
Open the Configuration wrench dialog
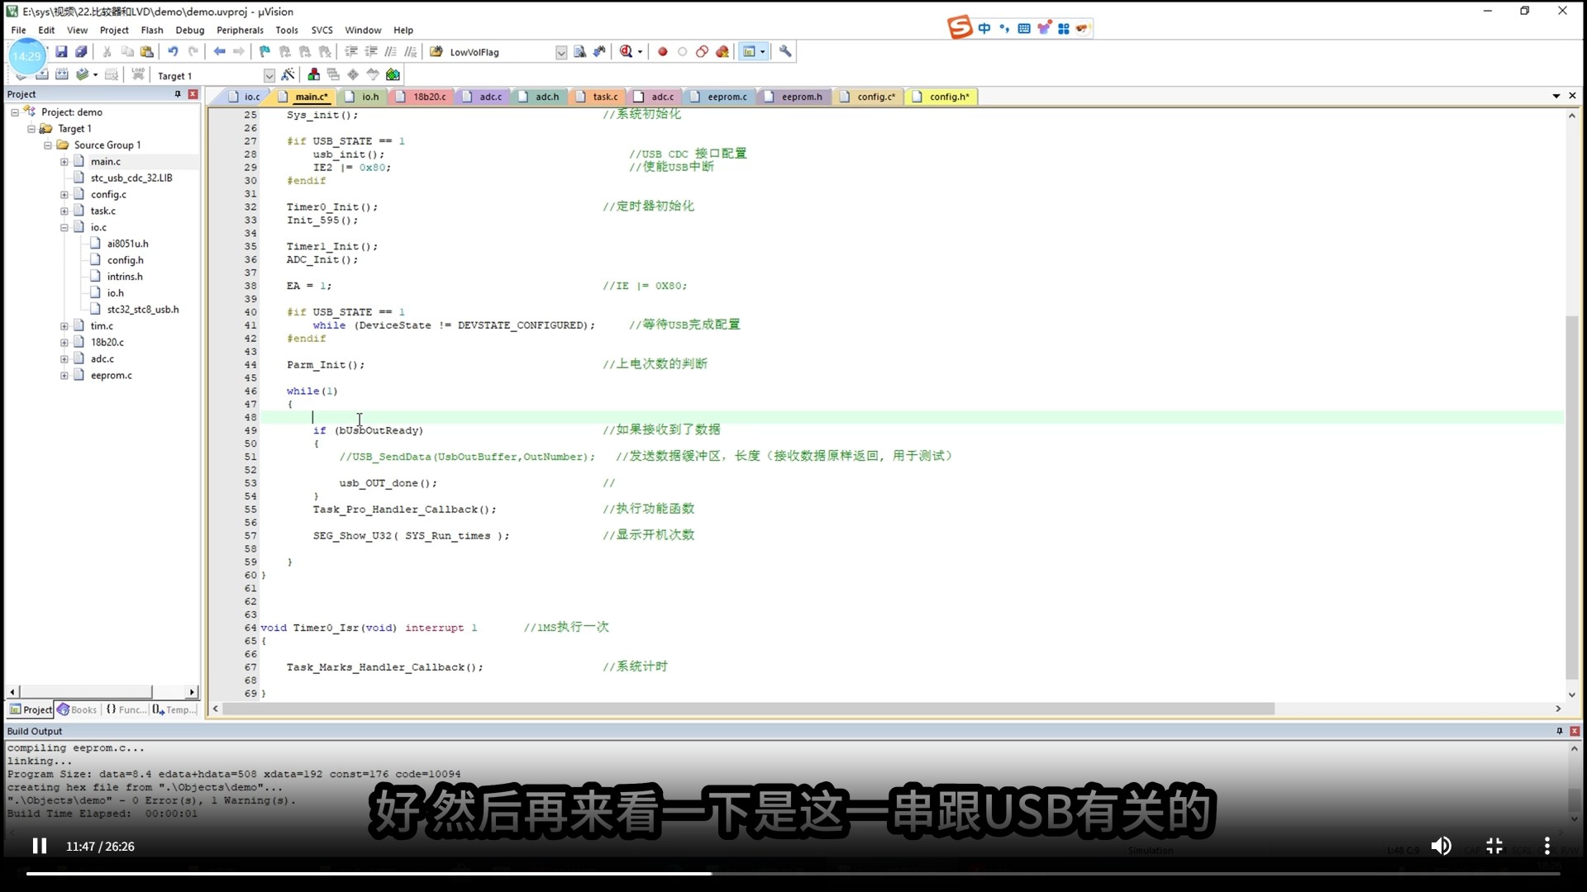(x=784, y=51)
